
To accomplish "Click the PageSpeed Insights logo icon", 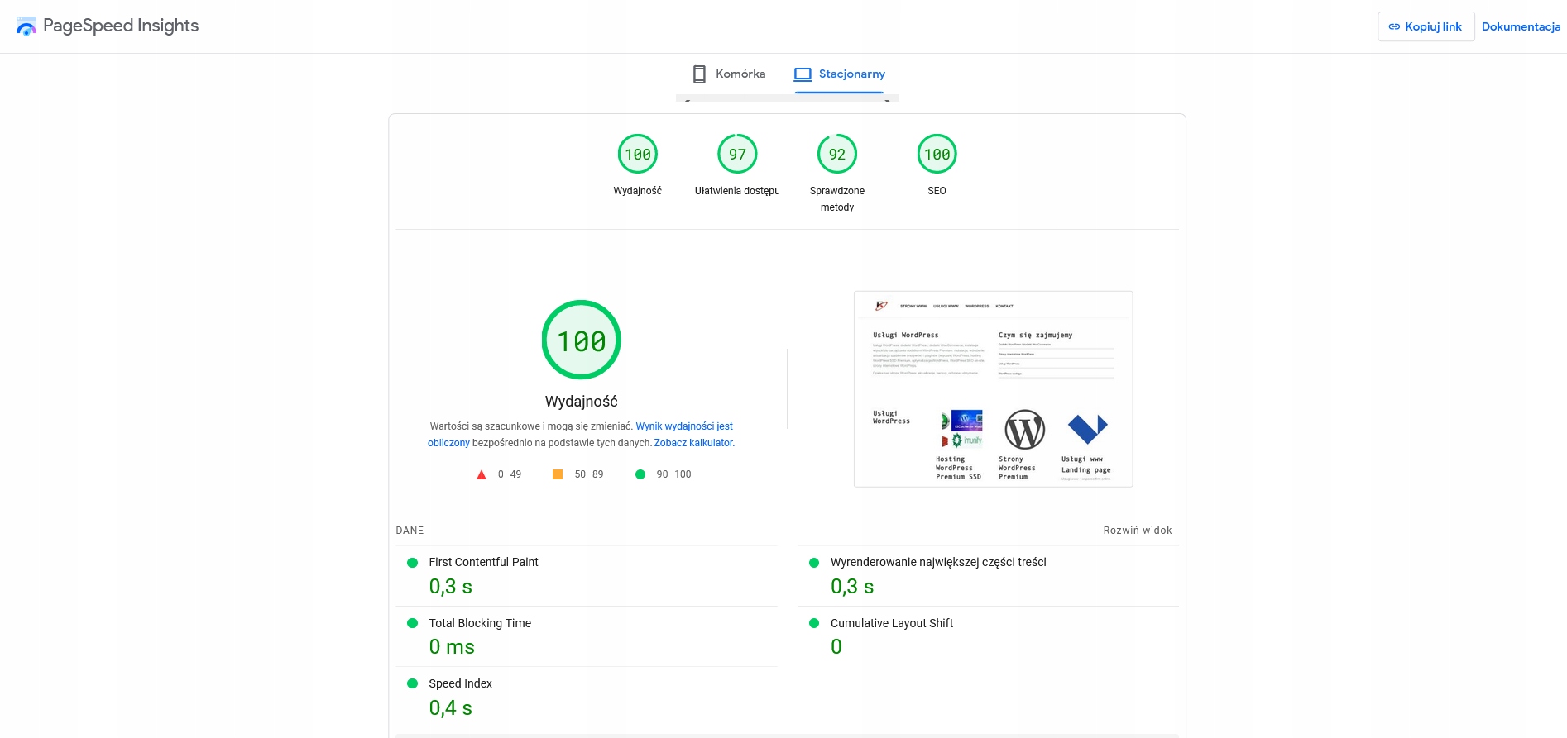I will coord(26,26).
